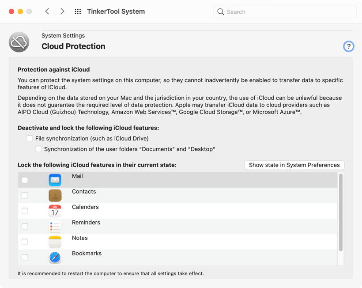
Task: Enable Documents and Desktop folder sync lock
Action: tap(38, 149)
